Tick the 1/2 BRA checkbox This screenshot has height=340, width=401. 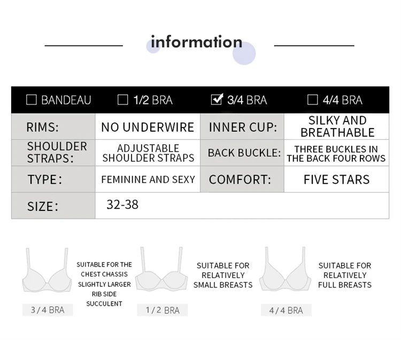[x=123, y=100]
